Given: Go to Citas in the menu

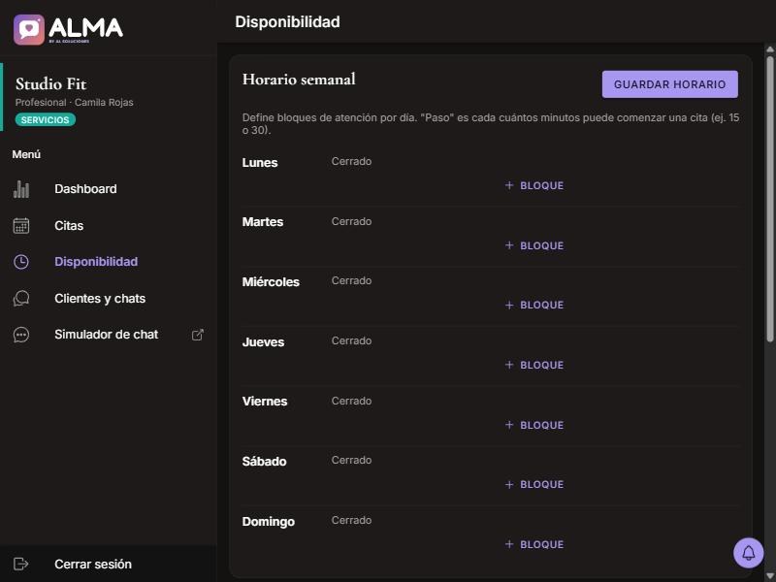Looking at the screenshot, I should pyautogui.click(x=109, y=226).
